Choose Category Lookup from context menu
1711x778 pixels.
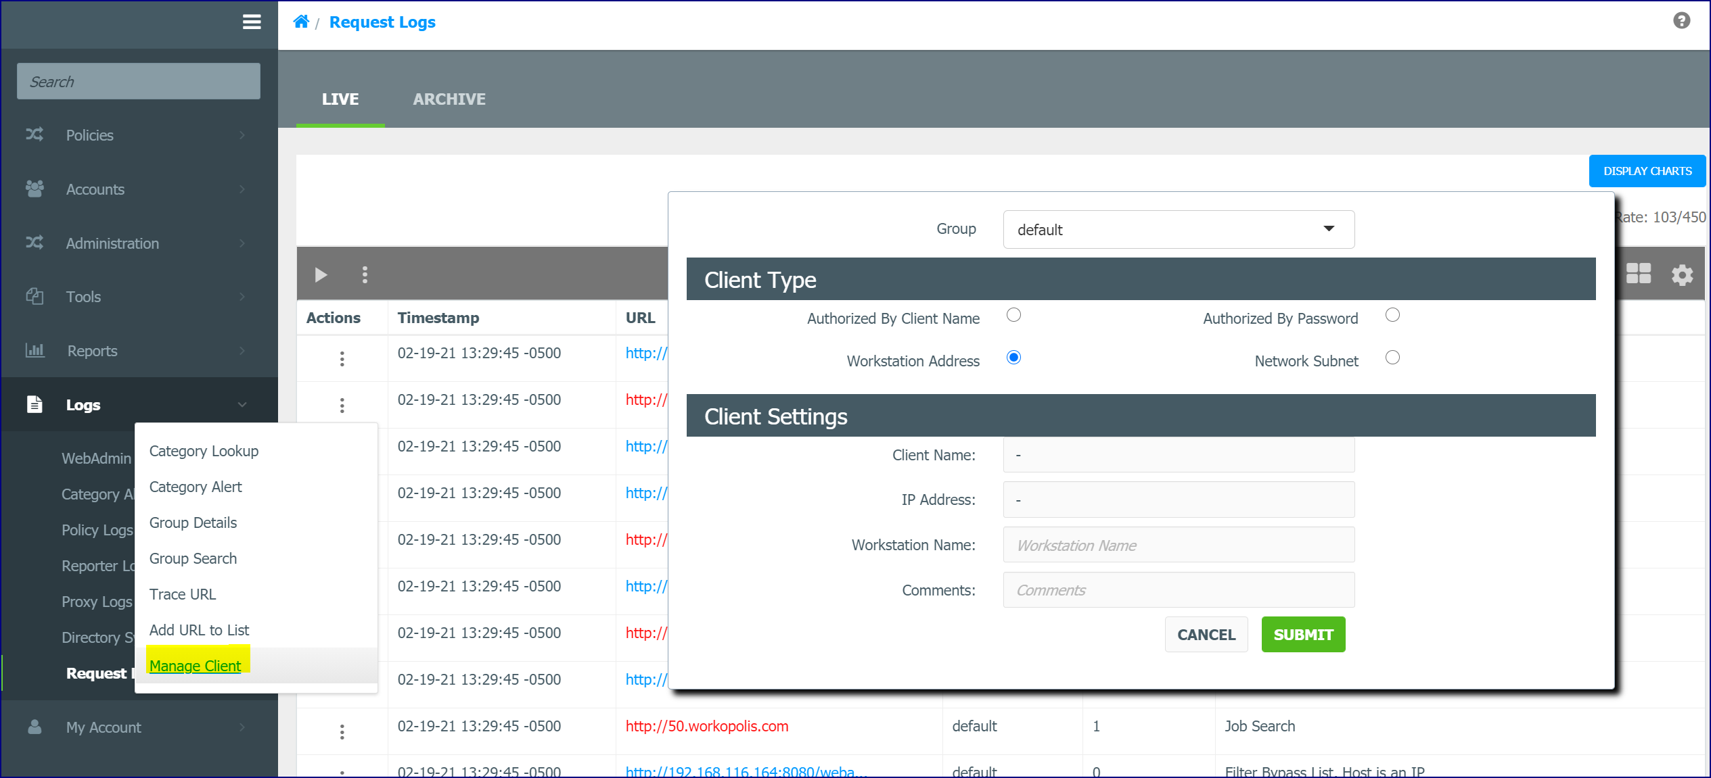point(204,451)
